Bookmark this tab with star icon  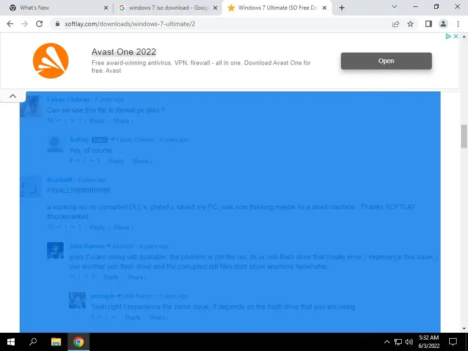click(x=410, y=24)
